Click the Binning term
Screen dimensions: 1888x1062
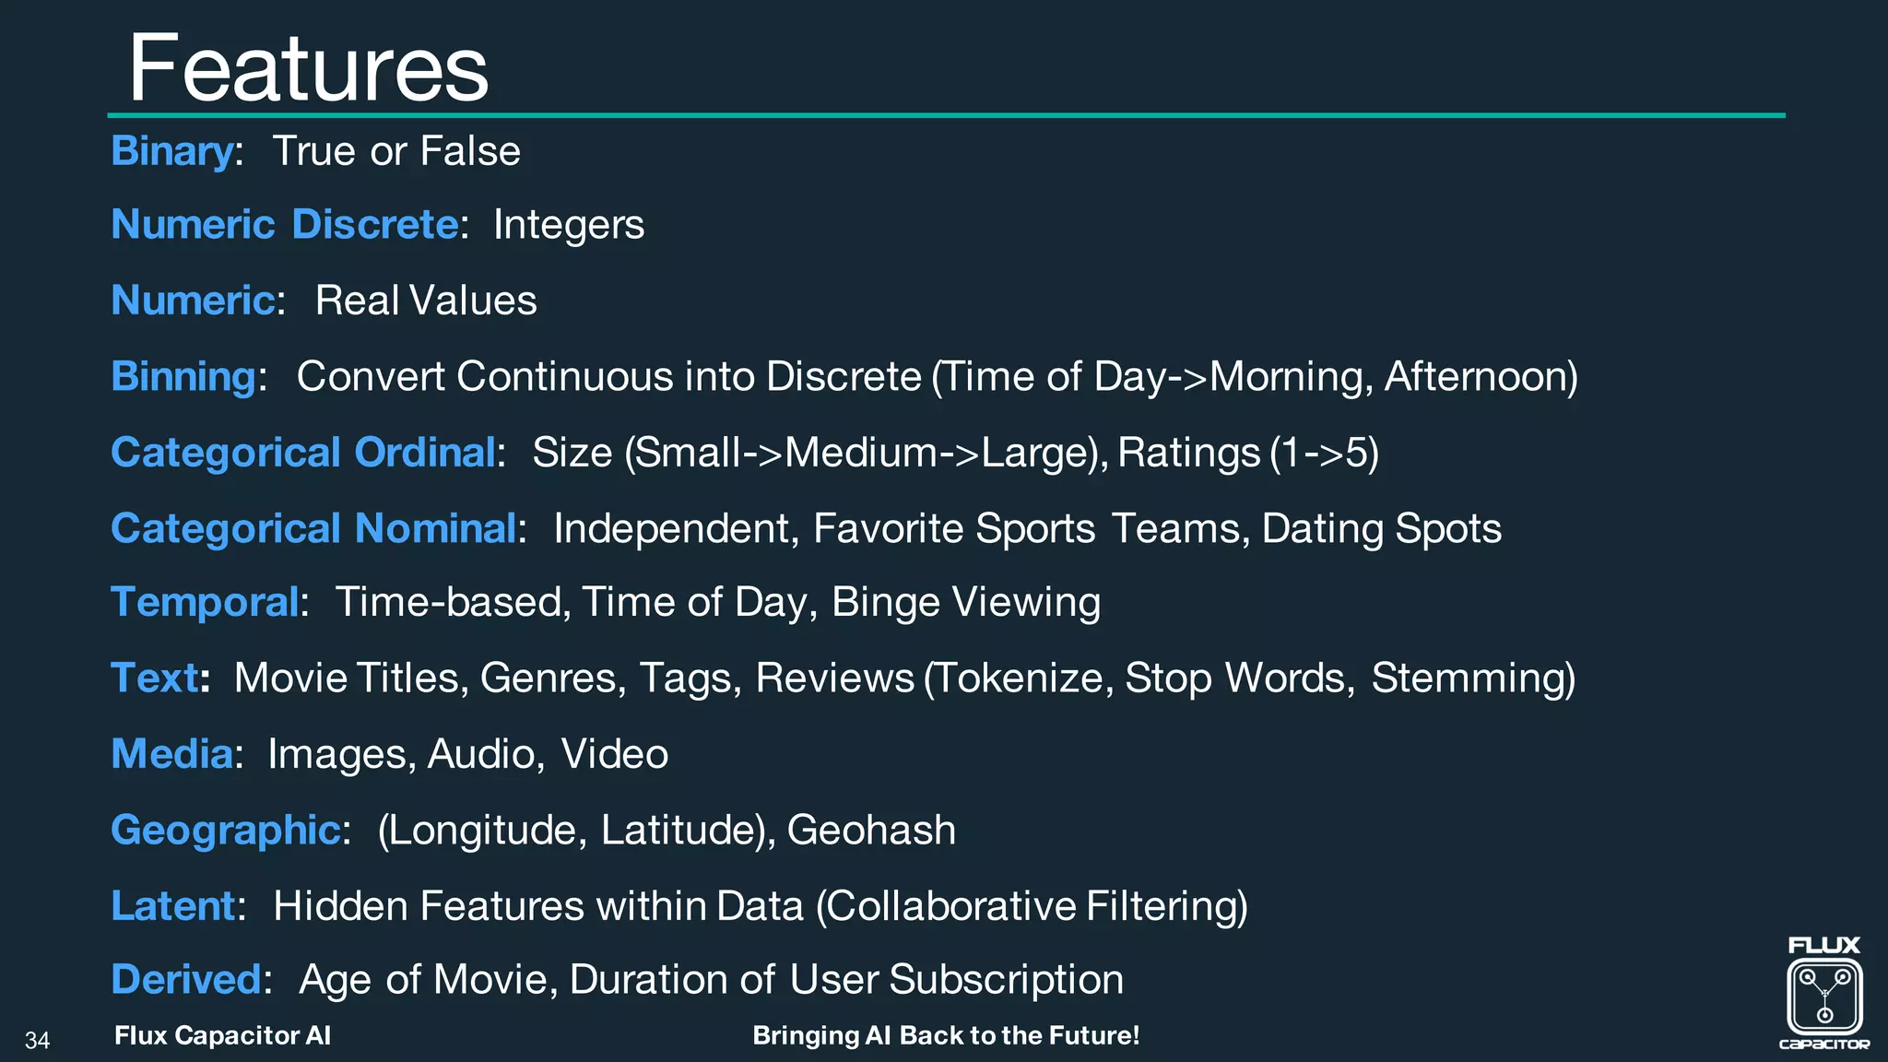pos(183,377)
